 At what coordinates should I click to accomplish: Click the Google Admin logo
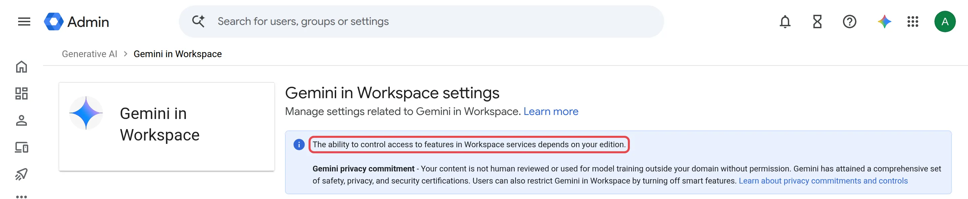76,22
